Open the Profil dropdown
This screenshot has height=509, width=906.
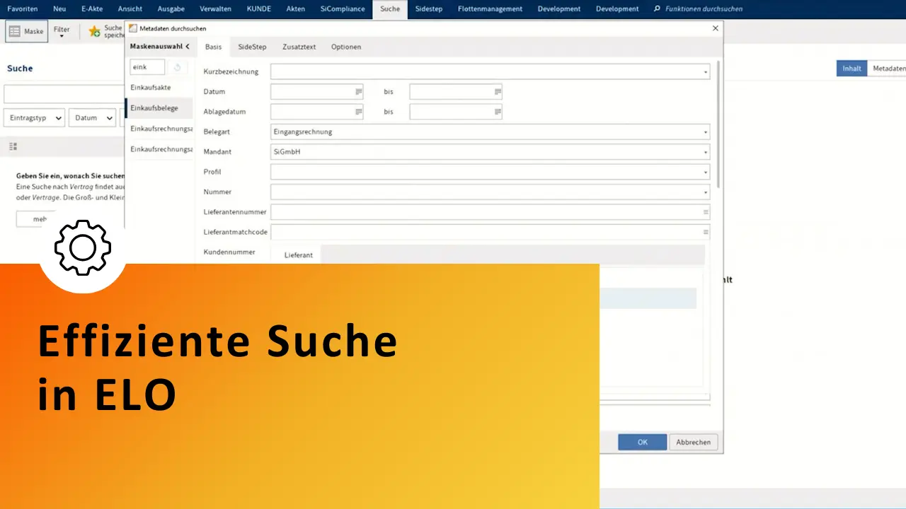point(705,172)
